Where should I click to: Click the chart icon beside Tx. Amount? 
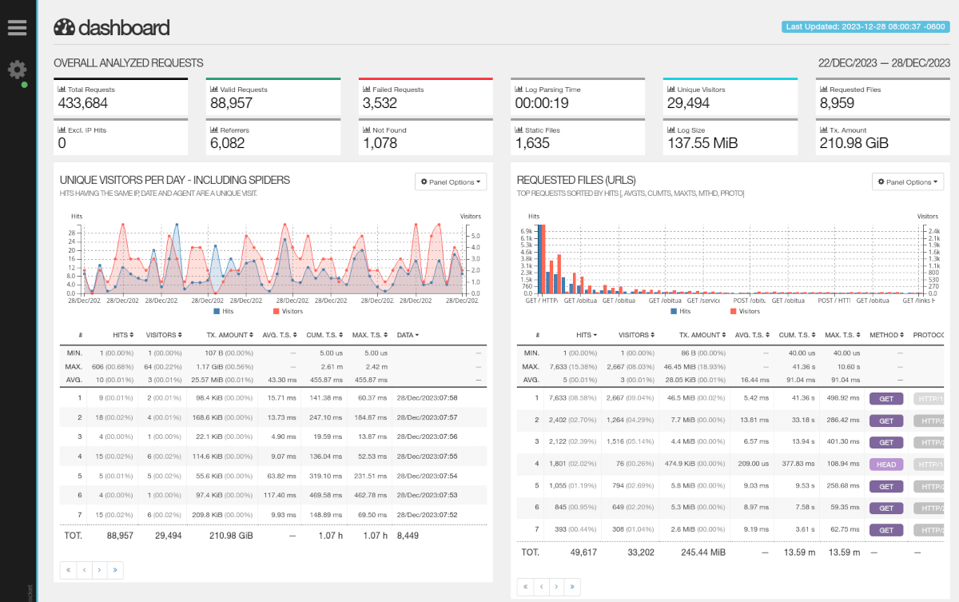tap(824, 130)
